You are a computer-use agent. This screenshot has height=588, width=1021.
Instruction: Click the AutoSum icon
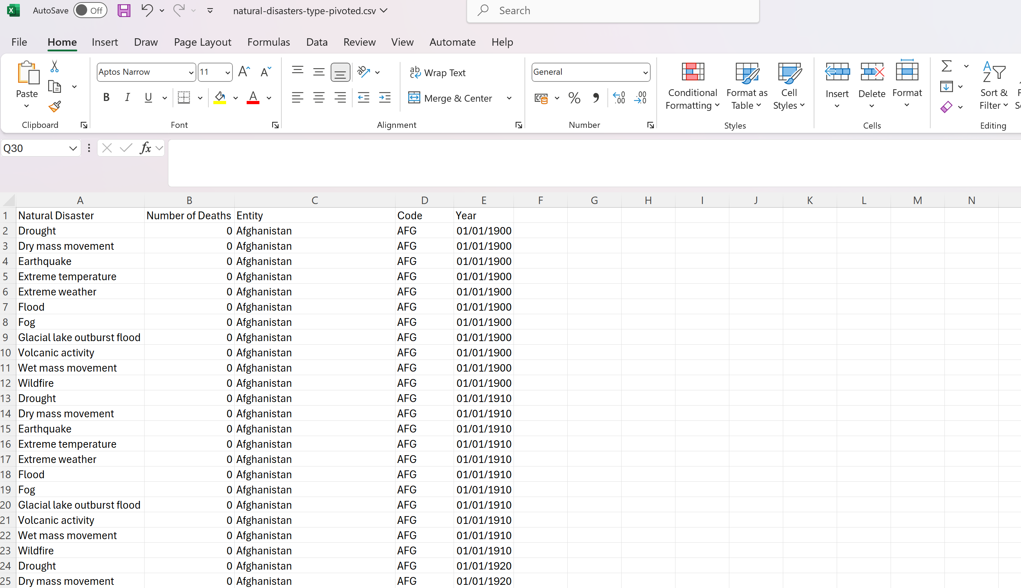947,66
